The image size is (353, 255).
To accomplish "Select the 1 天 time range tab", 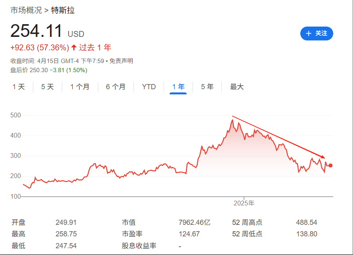I will [19, 87].
